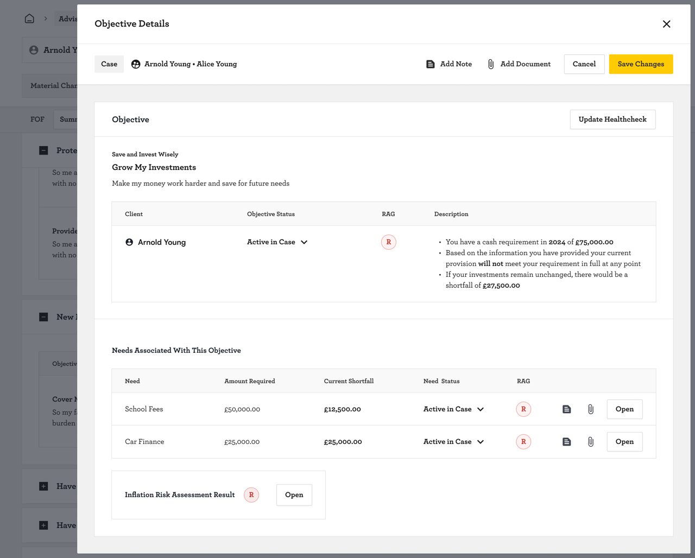Open School Fees Need Status dropdown
Viewport: 695px width, 558px height.
[x=453, y=409]
